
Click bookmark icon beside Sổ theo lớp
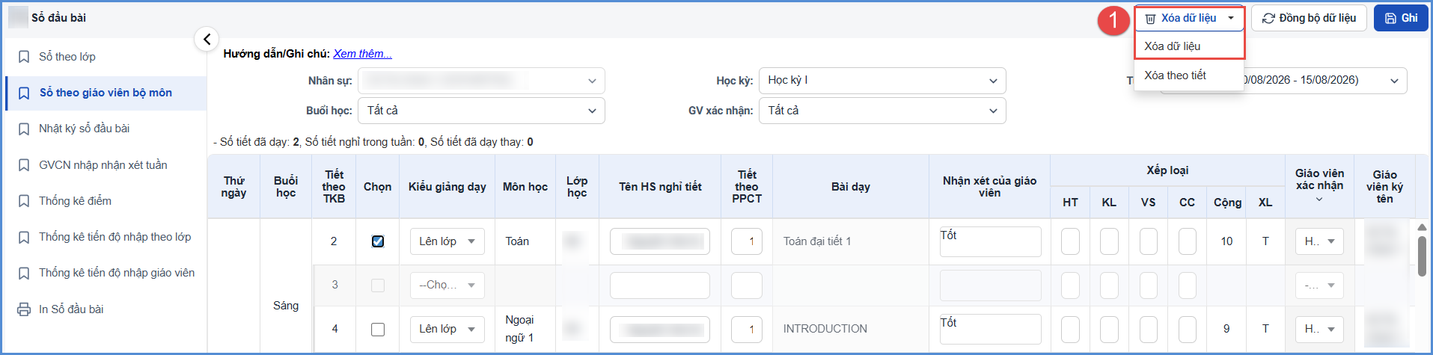(x=24, y=57)
